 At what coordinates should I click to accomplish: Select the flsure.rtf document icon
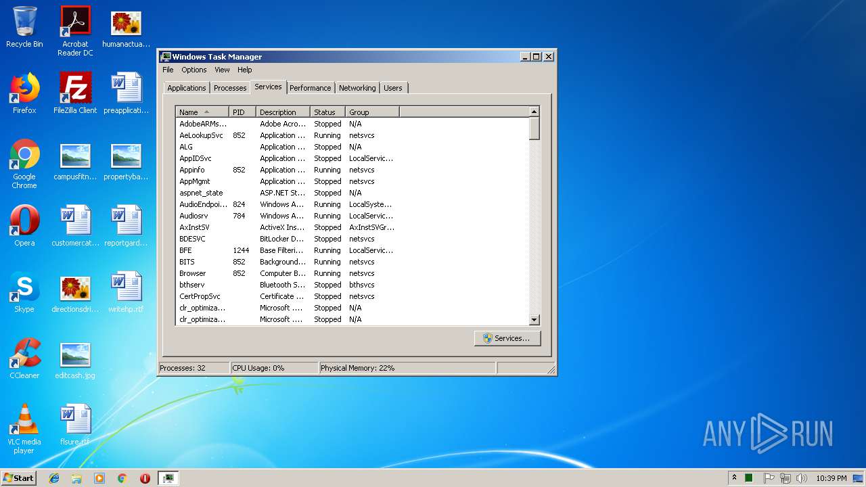click(x=75, y=425)
